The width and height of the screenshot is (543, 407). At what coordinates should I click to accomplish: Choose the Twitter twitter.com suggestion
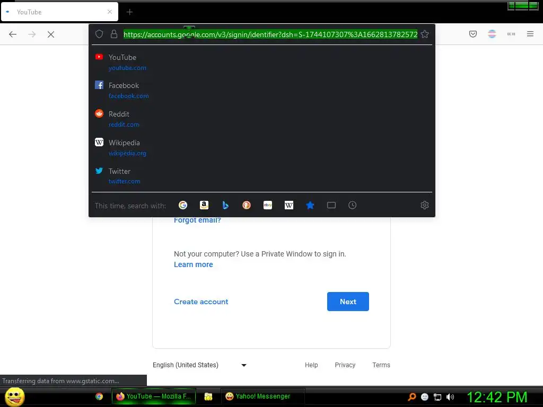(x=262, y=176)
